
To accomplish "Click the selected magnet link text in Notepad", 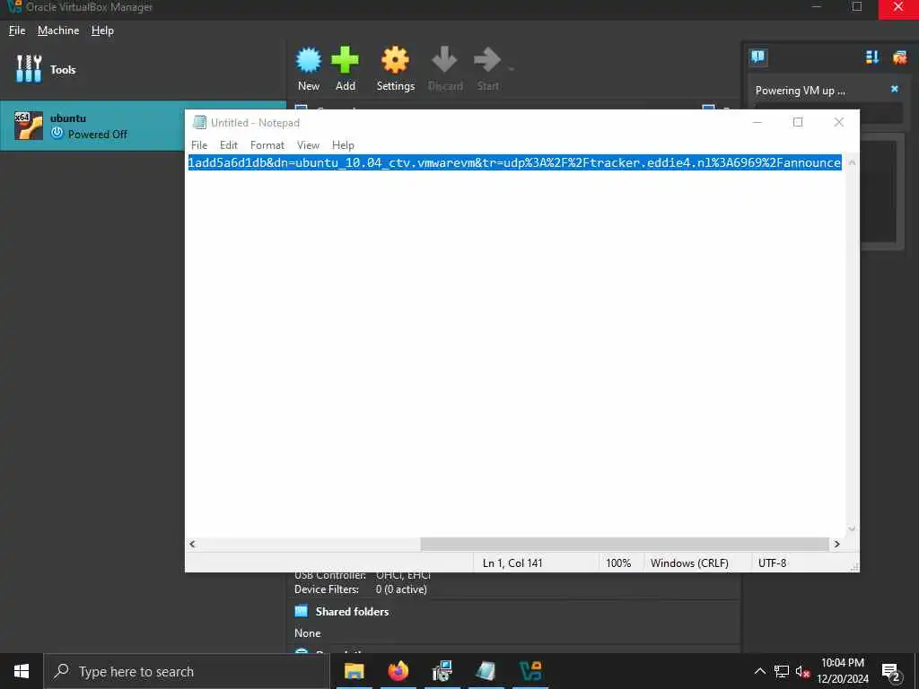I will 514,162.
